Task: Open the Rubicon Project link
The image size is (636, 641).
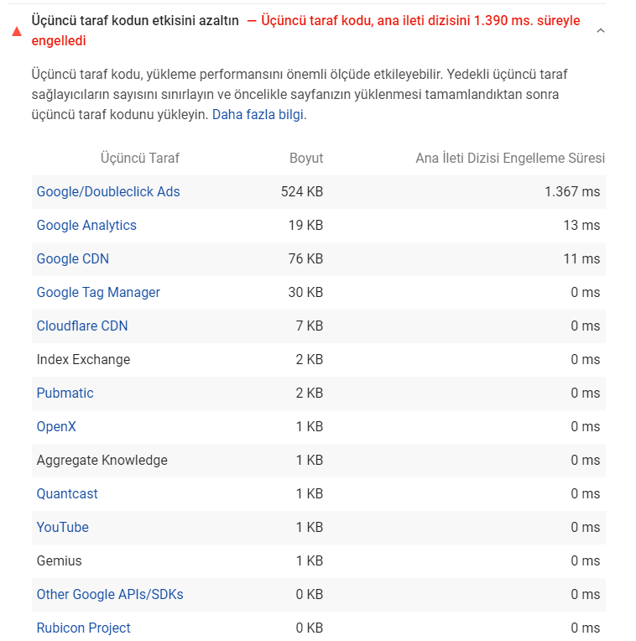Action: [83, 628]
